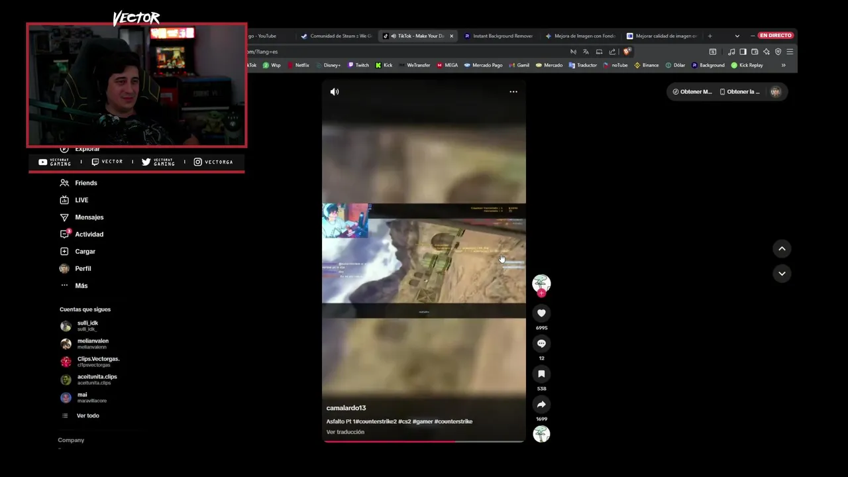Open the media control music note icon
Viewport: 848px width, 477px height.
(x=731, y=52)
